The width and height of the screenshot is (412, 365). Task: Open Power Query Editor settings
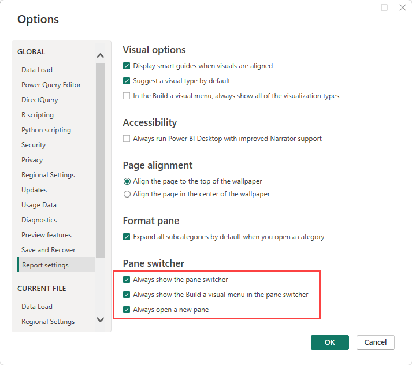click(51, 85)
